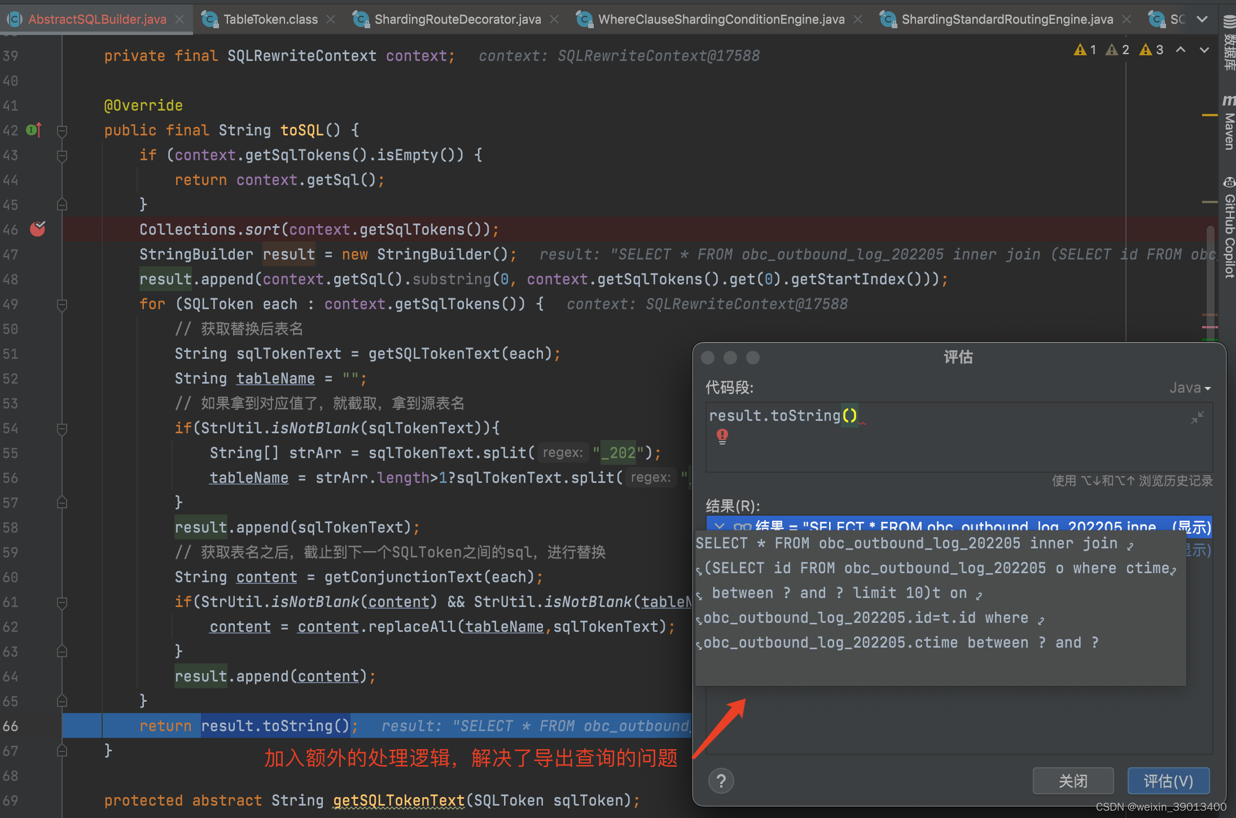Close the 评估 dialog with the first window dot

tap(708, 358)
